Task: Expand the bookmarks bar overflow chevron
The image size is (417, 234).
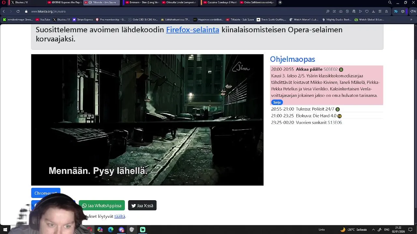Action: click(411, 19)
